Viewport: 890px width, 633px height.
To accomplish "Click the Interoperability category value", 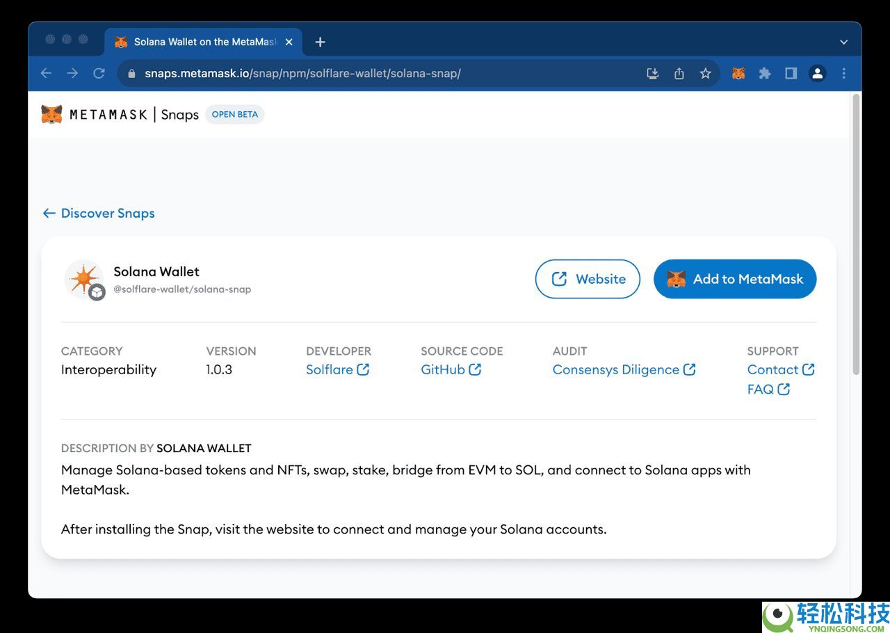I will click(x=108, y=369).
